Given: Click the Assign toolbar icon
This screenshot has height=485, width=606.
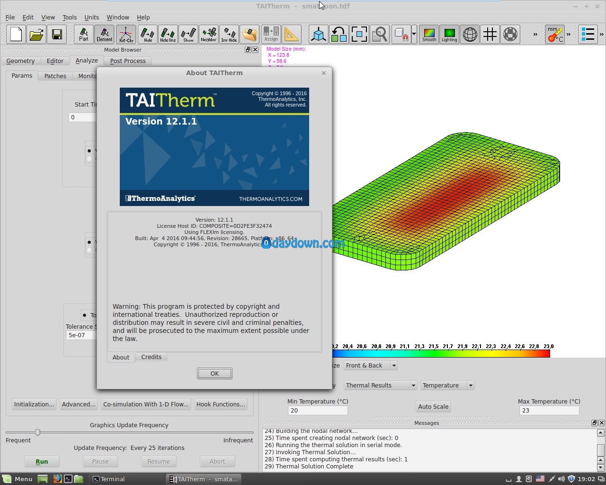Looking at the screenshot, I should tap(271, 35).
